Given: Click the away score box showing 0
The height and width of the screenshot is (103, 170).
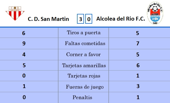Looking at the screenshot, I should point(89,19).
